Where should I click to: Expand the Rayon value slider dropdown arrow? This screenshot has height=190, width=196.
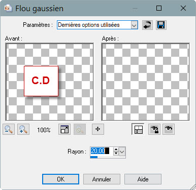tap(122, 151)
